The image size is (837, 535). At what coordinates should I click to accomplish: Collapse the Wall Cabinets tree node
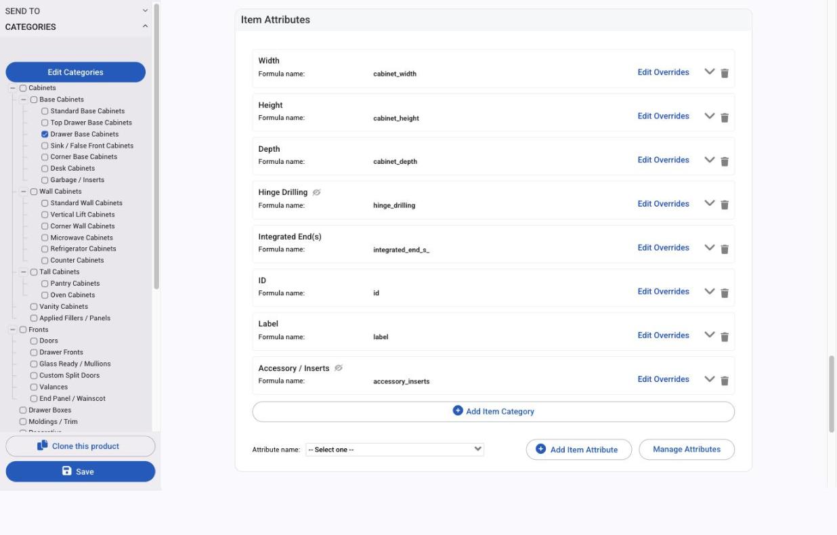click(23, 192)
